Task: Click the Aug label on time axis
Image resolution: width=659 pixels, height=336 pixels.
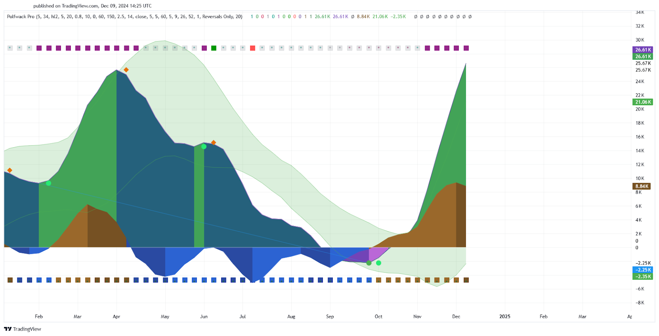Action: [x=291, y=317]
